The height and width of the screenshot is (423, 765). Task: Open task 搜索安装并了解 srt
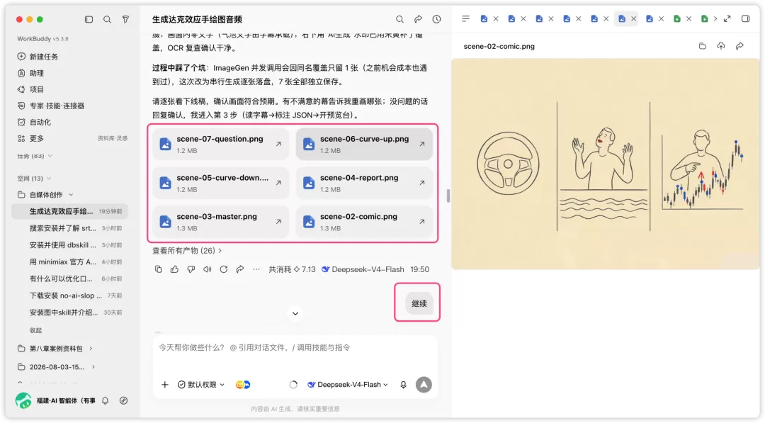pos(69,228)
